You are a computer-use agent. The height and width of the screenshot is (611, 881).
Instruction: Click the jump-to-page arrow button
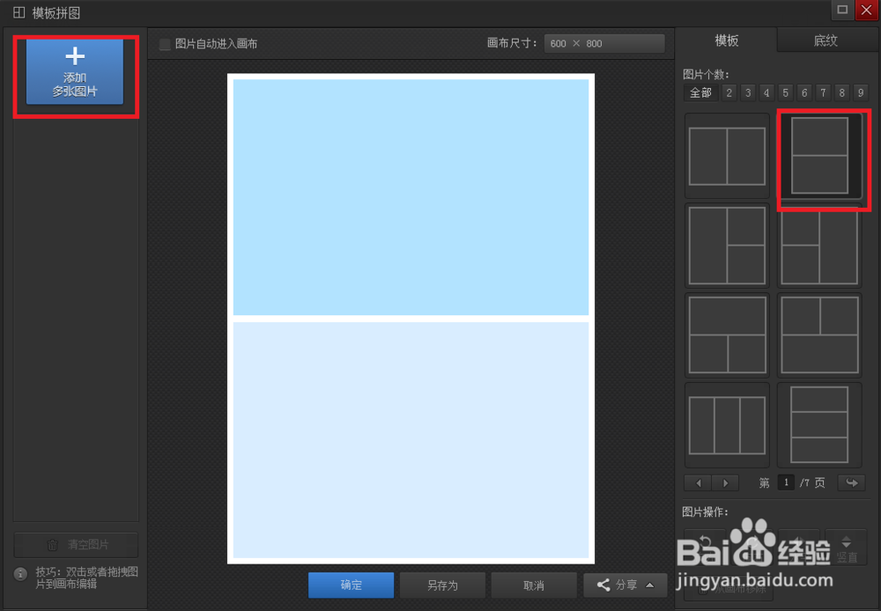click(x=851, y=483)
